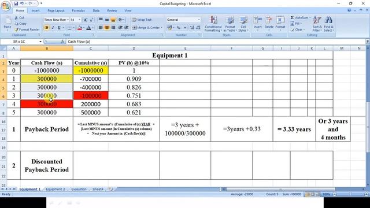Click the Insert Worksheet tab icon
The image size is (370, 208).
(x=110, y=189)
